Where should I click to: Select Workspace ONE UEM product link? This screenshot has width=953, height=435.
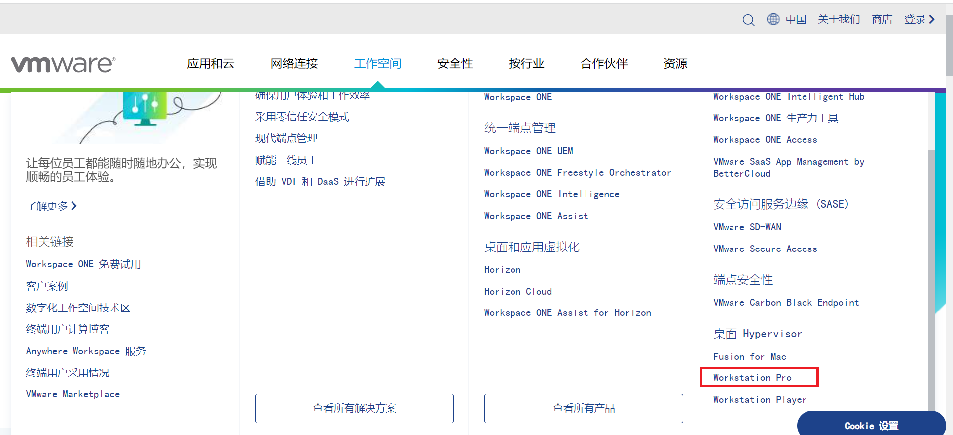point(528,151)
